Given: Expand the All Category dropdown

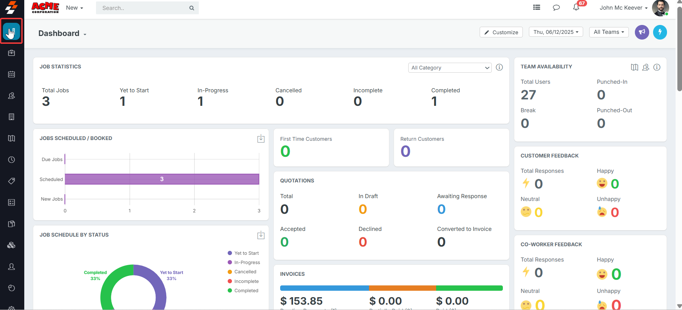Looking at the screenshot, I should (x=450, y=68).
